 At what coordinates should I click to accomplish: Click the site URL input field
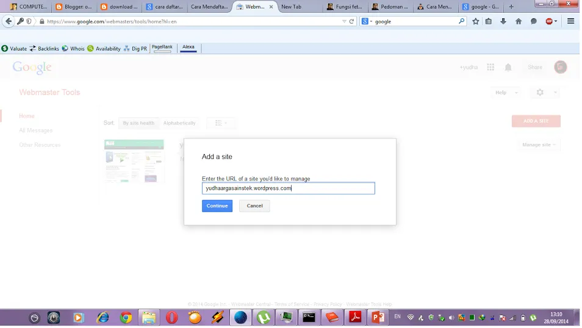click(289, 188)
